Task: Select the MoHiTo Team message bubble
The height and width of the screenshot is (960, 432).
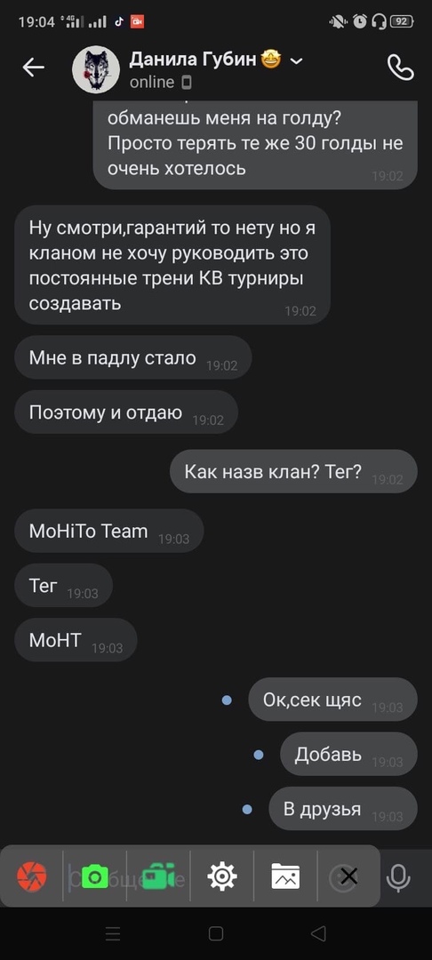Action: click(x=109, y=531)
